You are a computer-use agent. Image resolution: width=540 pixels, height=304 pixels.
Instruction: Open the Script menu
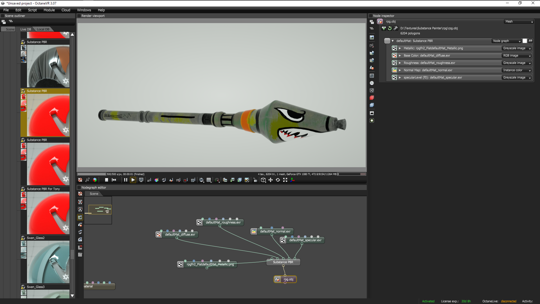point(32,10)
